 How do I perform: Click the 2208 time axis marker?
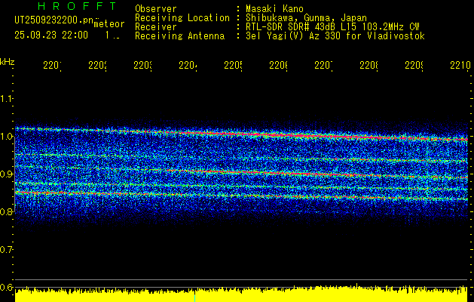(x=368, y=65)
